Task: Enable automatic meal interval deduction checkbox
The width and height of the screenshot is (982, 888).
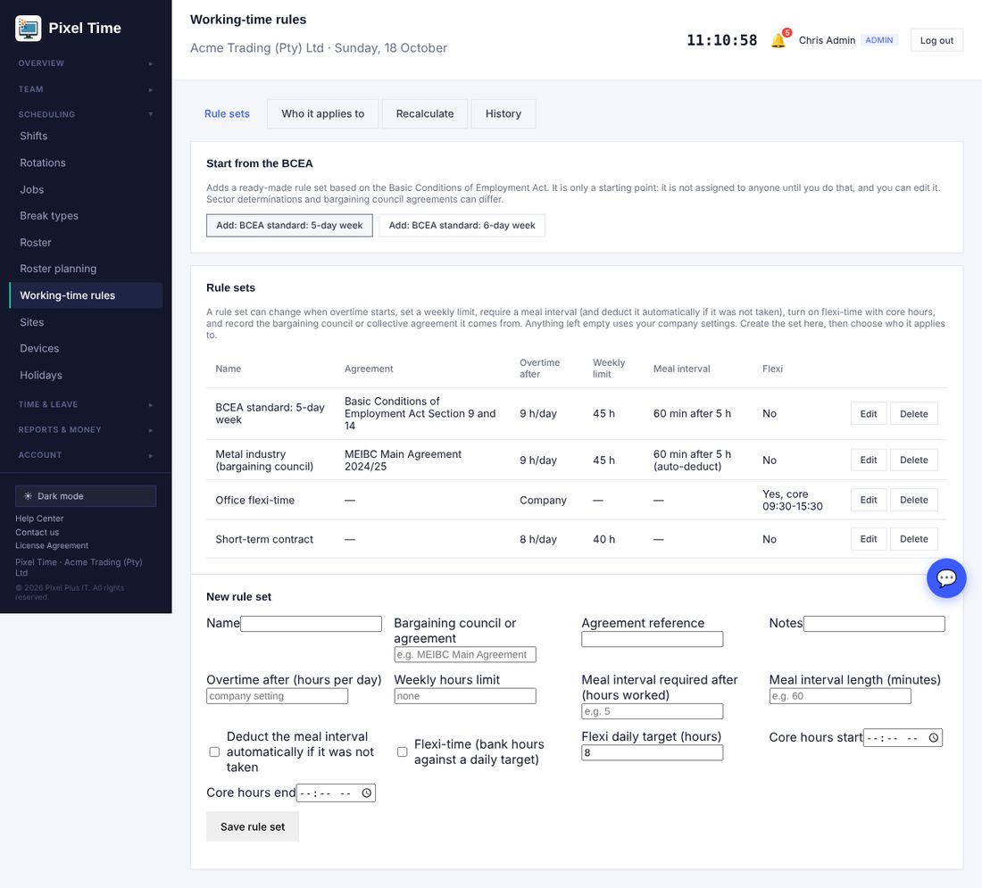Action: pyautogui.click(x=214, y=752)
